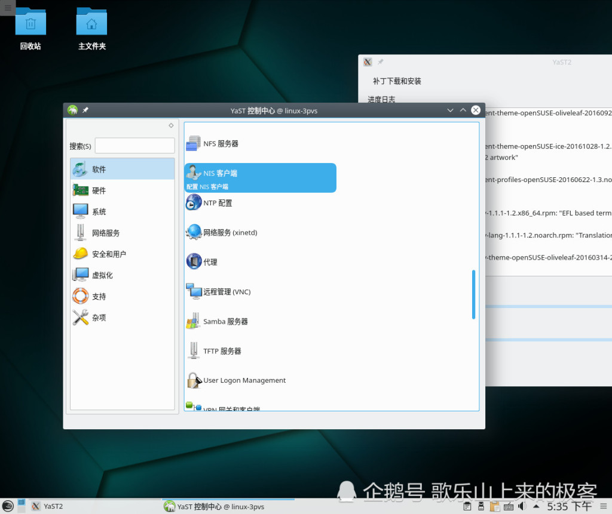The height and width of the screenshot is (514, 612).
Task: Open the 主文件夹 desktop folder
Action: (x=91, y=29)
